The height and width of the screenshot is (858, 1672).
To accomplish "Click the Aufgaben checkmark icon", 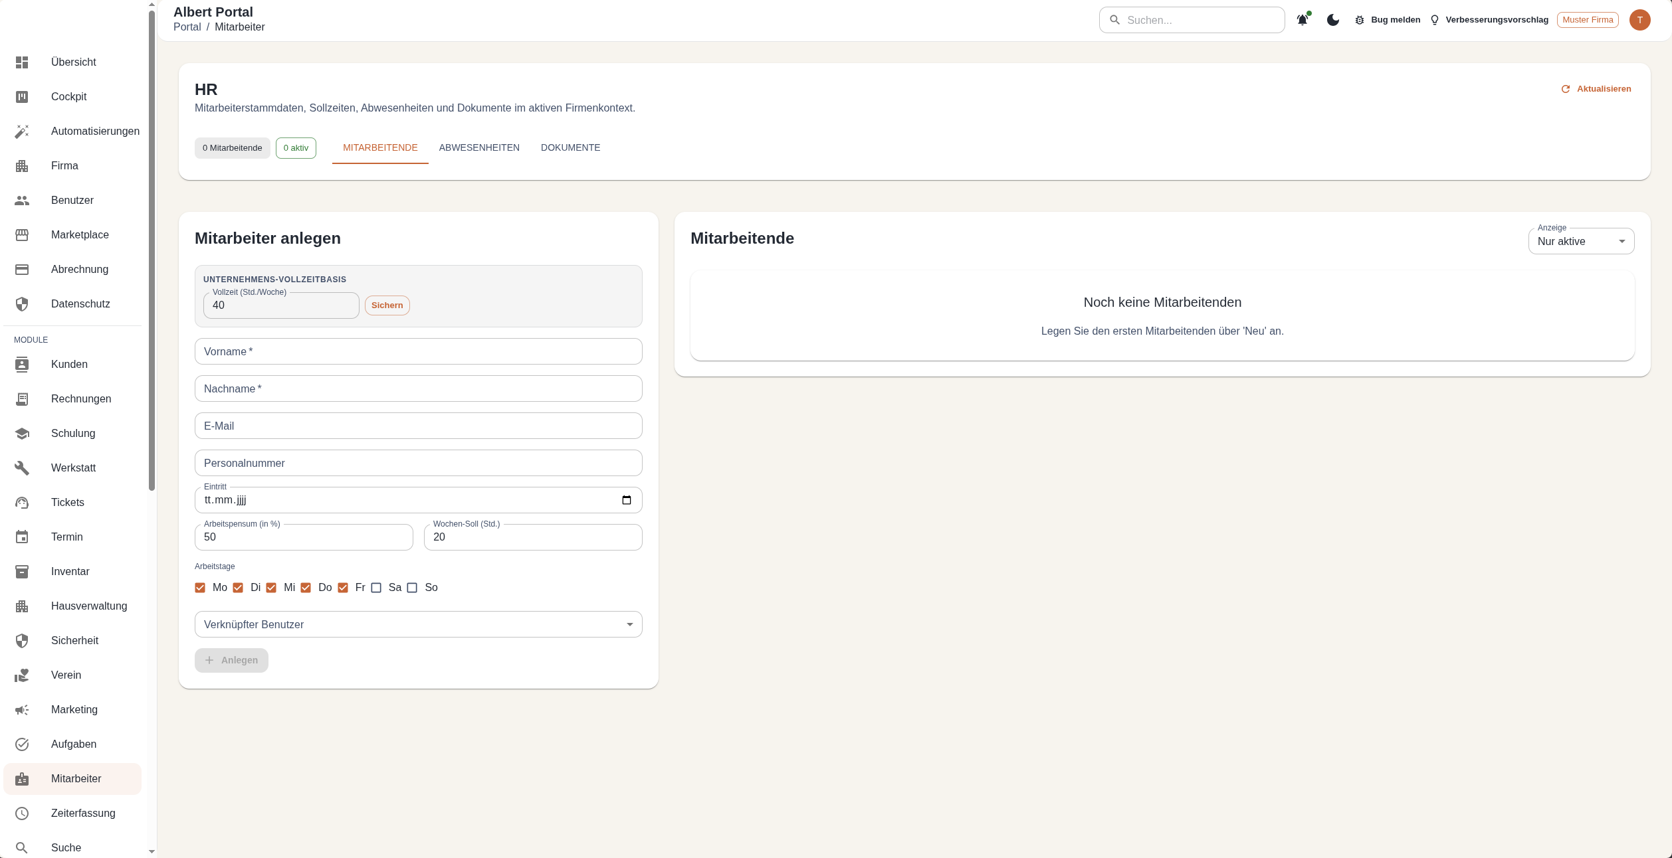I will coord(22,744).
